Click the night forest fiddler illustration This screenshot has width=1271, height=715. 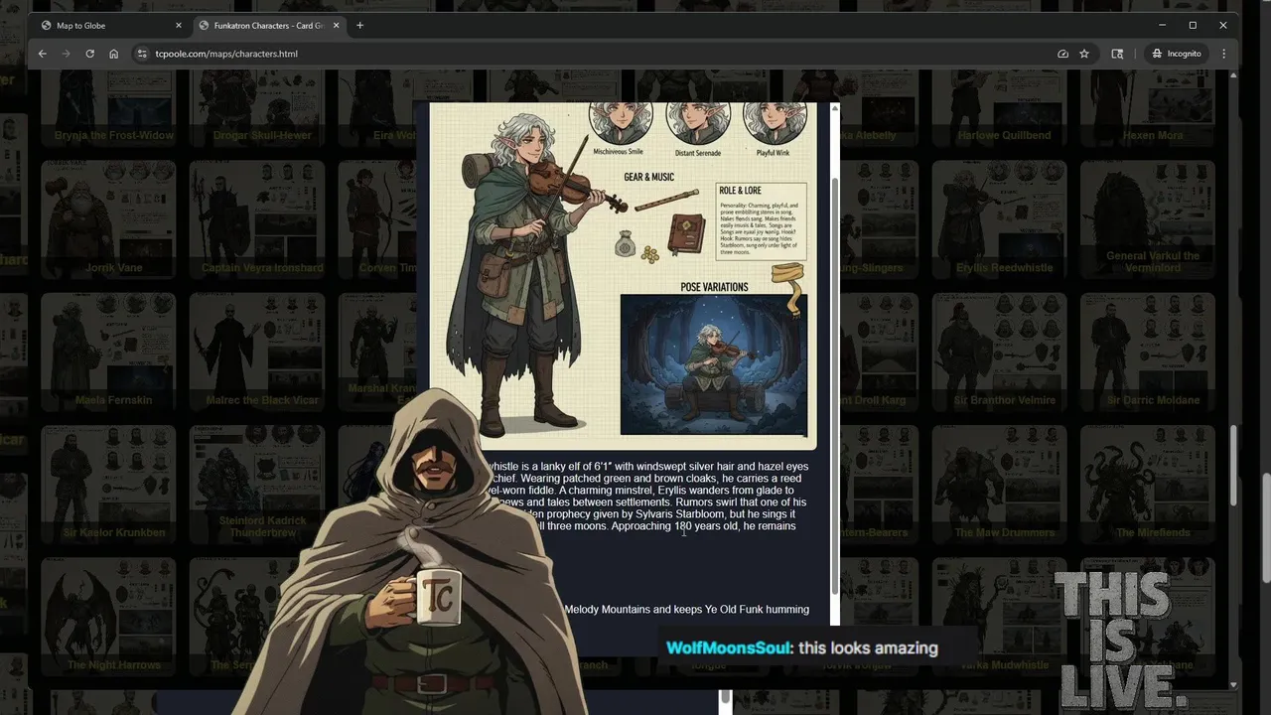[714, 364]
